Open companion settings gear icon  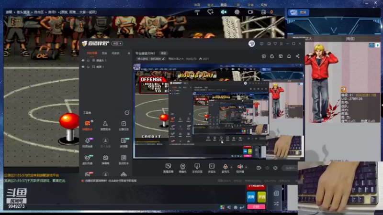275,168
